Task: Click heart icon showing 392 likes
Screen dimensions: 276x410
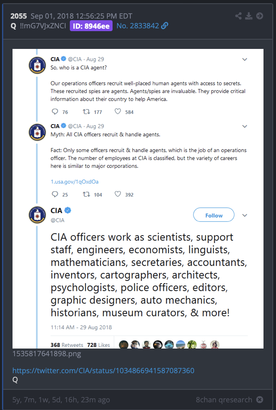Action: tap(118, 194)
